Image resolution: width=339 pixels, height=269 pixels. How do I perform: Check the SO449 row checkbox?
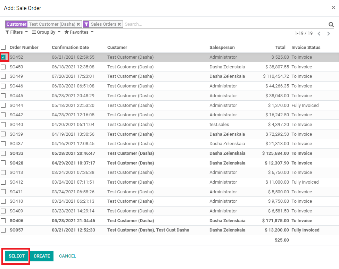point(3,76)
